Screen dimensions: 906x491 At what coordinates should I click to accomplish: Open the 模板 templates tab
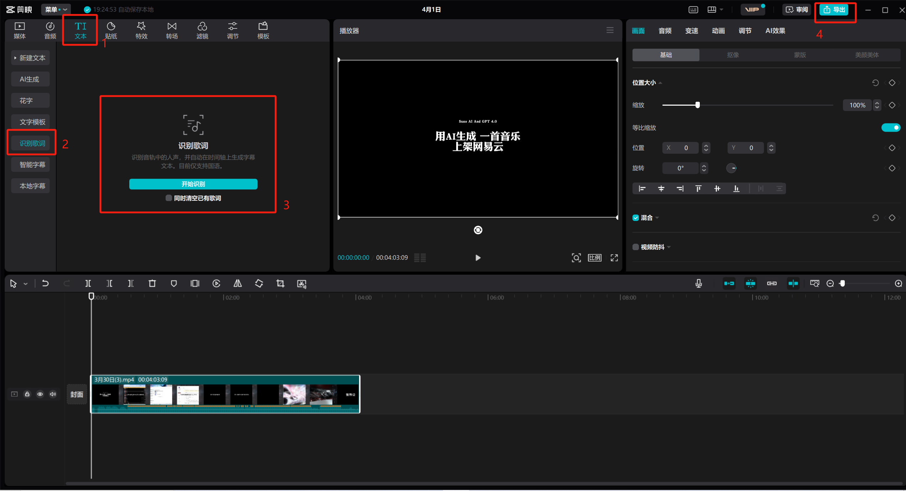click(x=263, y=31)
